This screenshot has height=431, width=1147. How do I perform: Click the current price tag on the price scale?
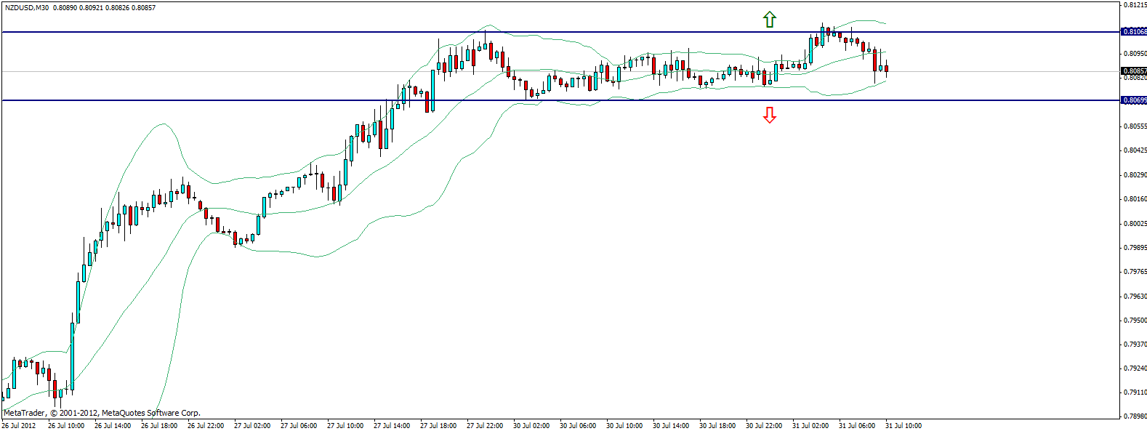tap(1134, 71)
